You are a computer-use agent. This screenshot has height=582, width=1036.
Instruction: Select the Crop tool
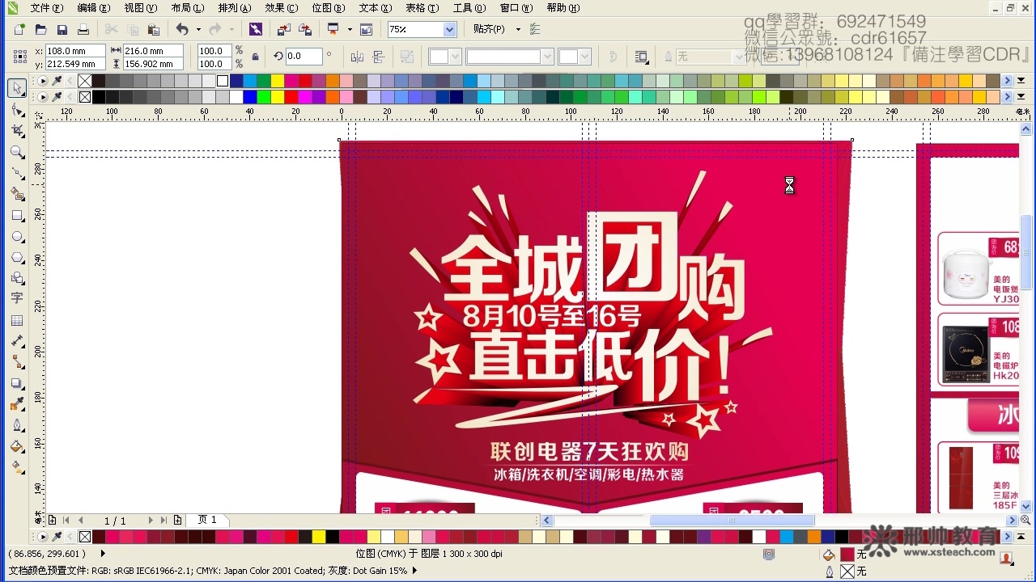coord(16,130)
